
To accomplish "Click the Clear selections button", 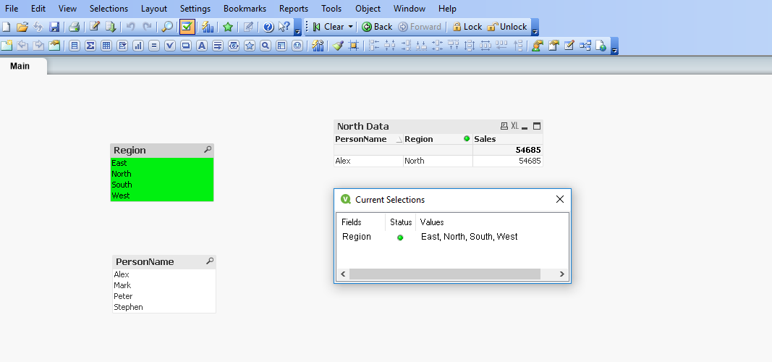I will (x=328, y=27).
